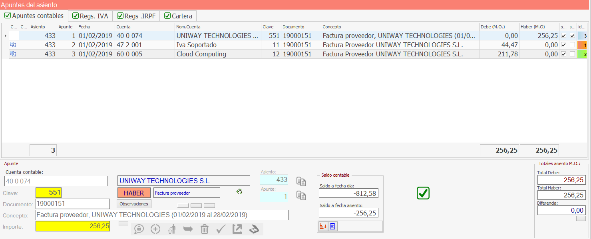Click the export arrow icon in the toolbar
The width and height of the screenshot is (591, 239).
pyautogui.click(x=237, y=229)
